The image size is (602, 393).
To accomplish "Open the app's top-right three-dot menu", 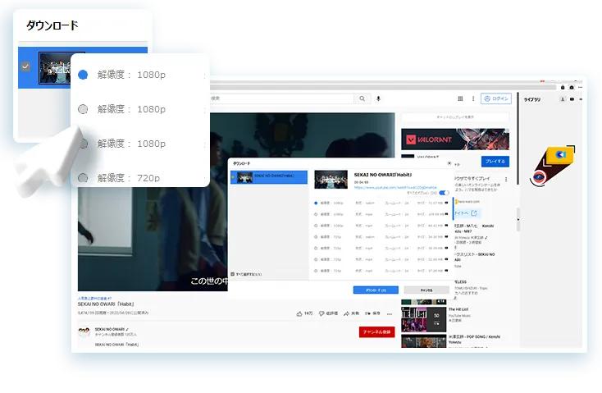I will 580,88.
